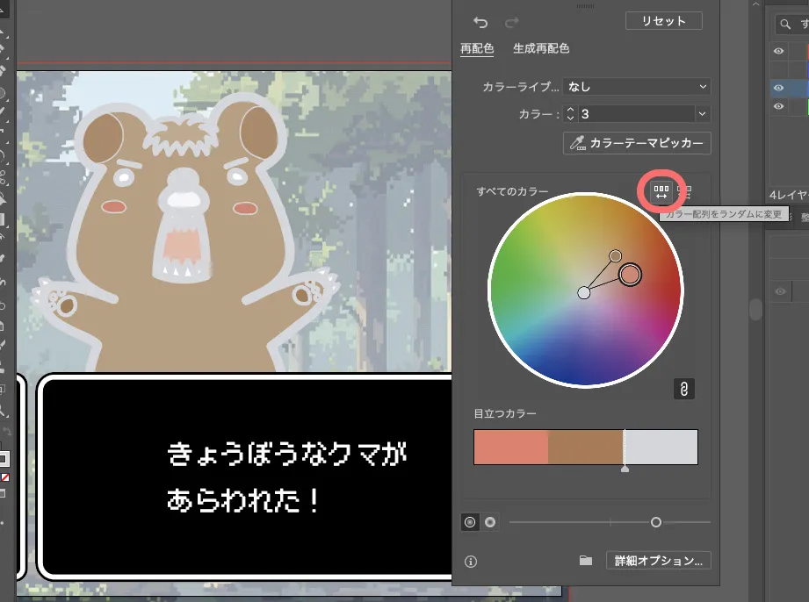
Task: Click the info icon at panel bottom
Action: tap(471, 562)
